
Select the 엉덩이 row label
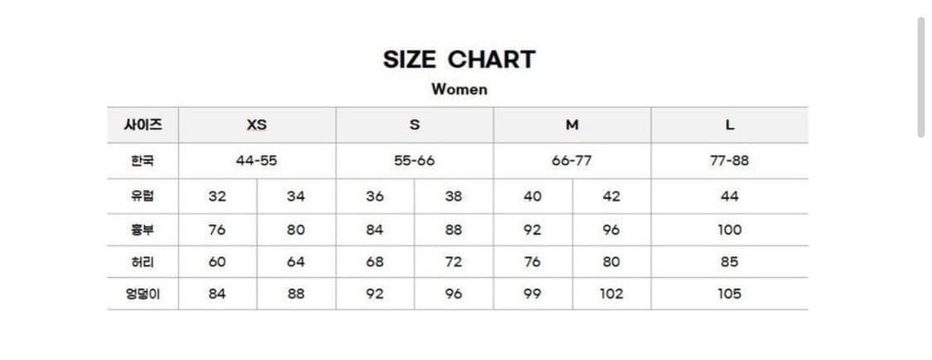click(x=142, y=294)
